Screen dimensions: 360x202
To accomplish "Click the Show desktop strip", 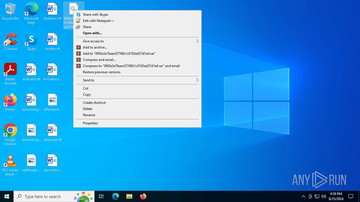I will coord(359,196).
